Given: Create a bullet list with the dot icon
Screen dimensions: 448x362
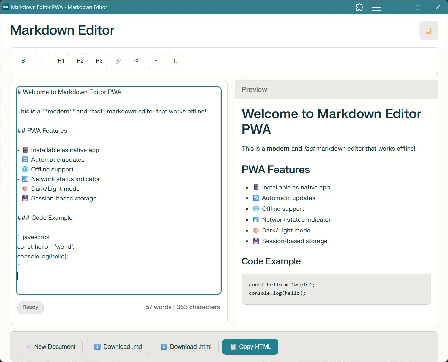Looking at the screenshot, I should point(156,60).
